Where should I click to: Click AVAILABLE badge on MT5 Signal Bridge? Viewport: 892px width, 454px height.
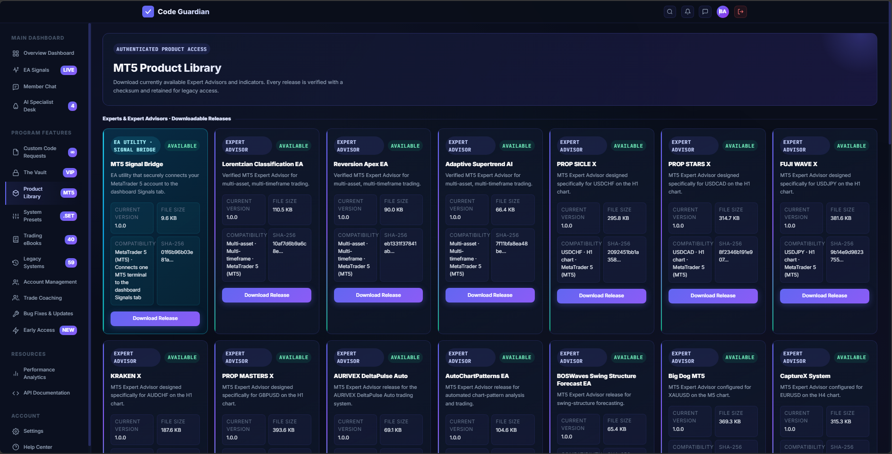click(182, 146)
